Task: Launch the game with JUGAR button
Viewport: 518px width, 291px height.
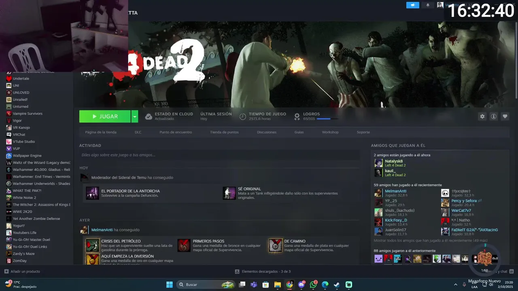Action: tap(105, 116)
